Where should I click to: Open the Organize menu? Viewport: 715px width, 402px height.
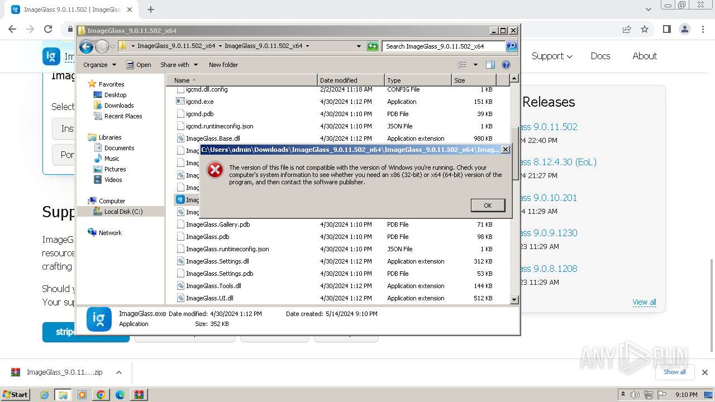[99, 65]
